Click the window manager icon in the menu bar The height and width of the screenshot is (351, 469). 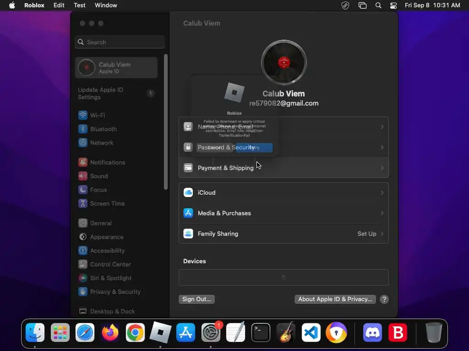click(x=362, y=5)
